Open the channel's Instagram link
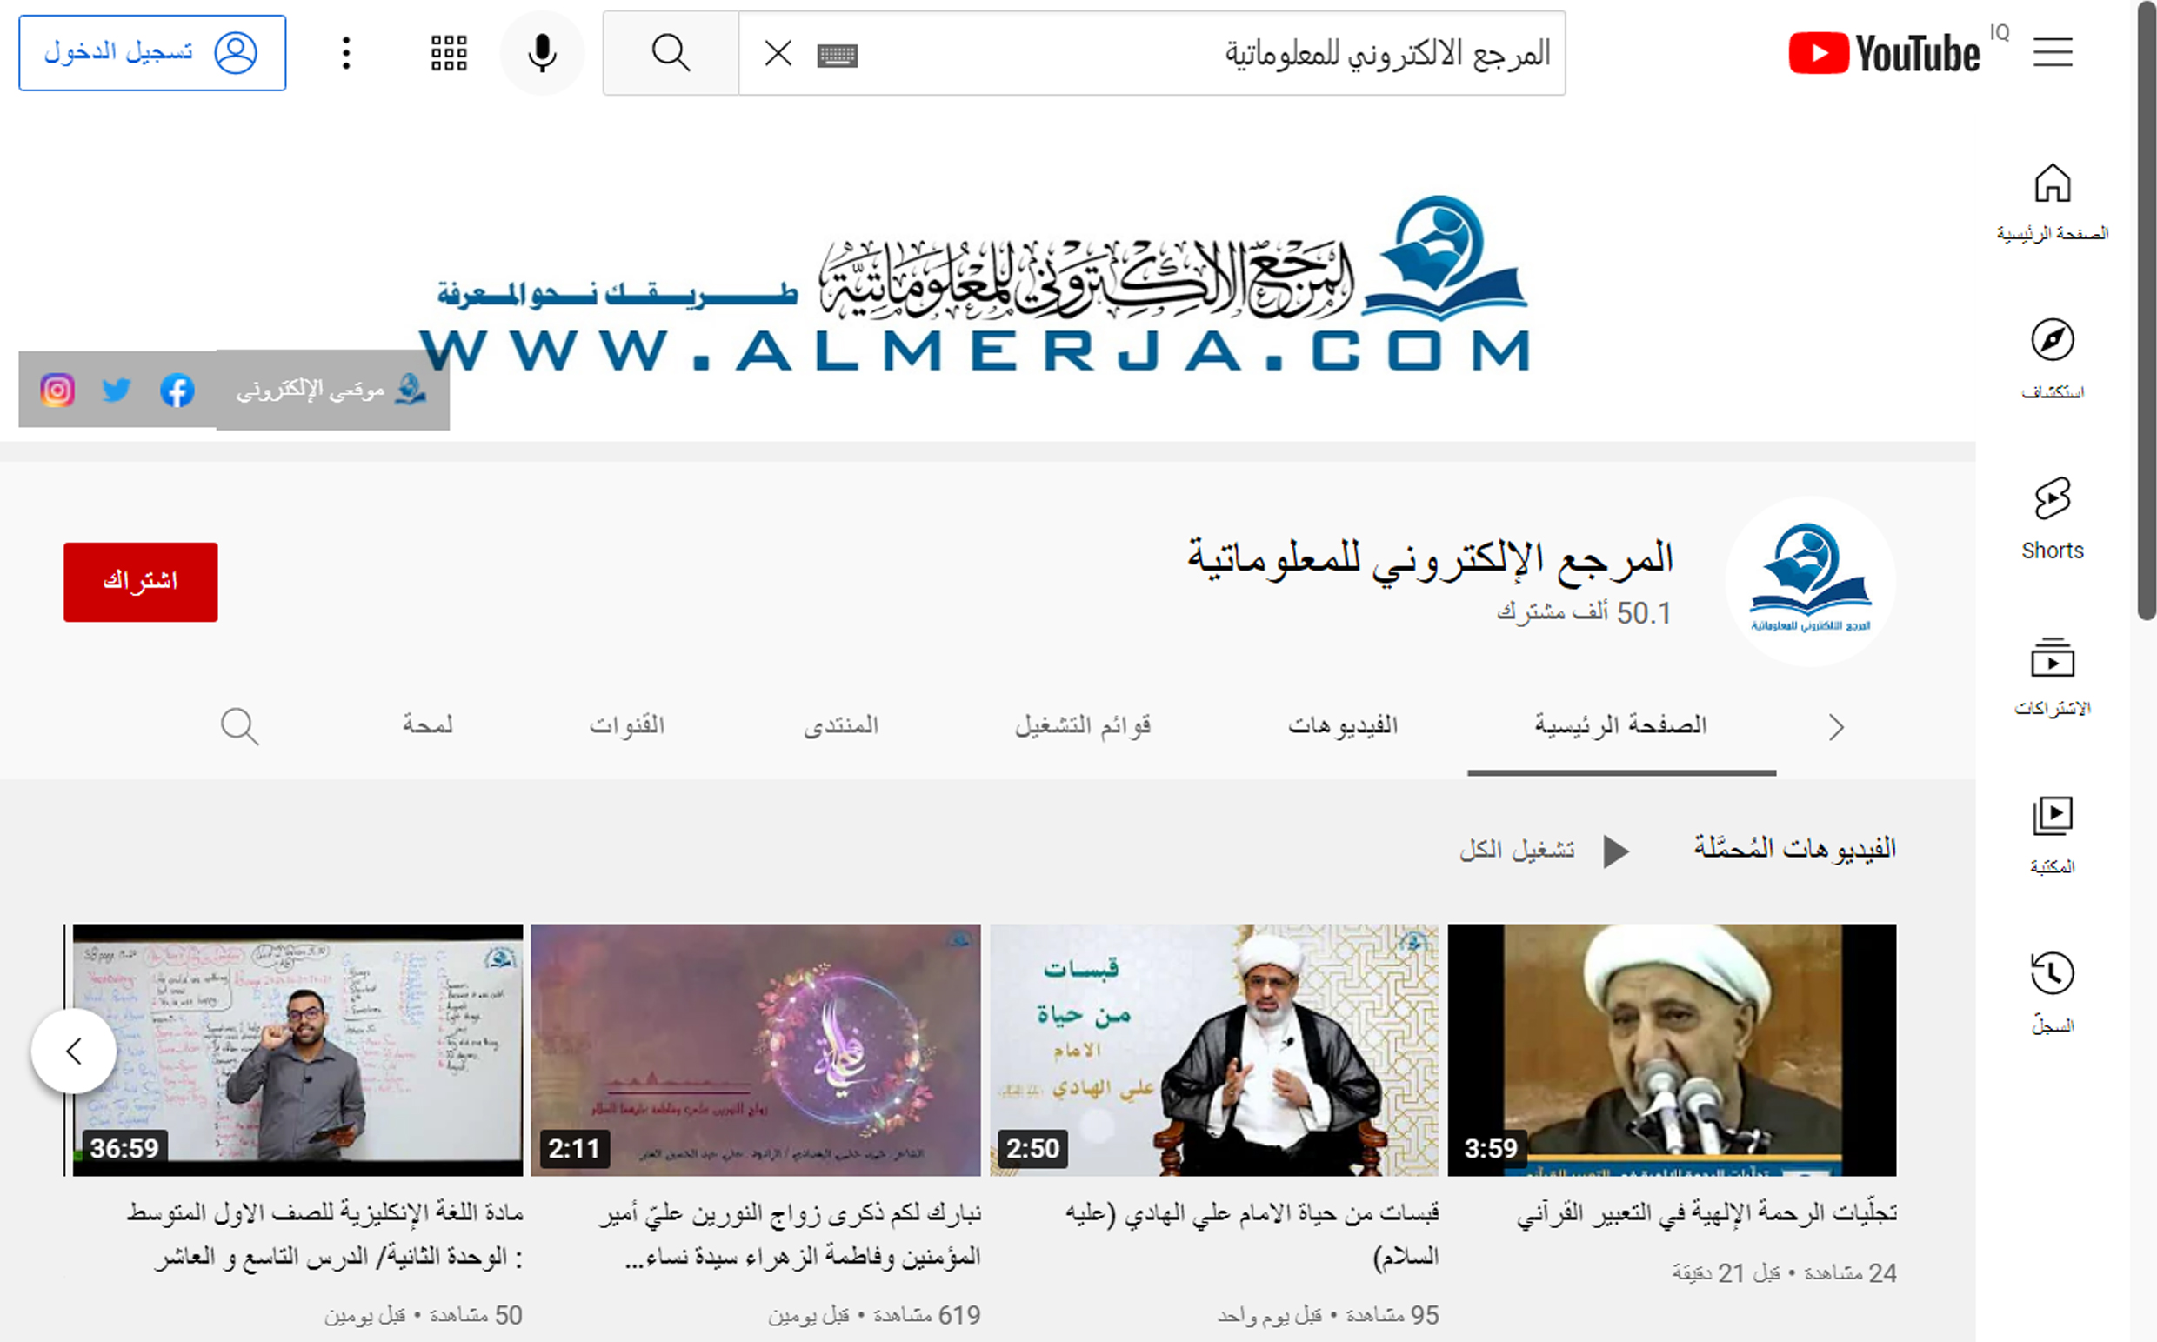 [x=57, y=390]
